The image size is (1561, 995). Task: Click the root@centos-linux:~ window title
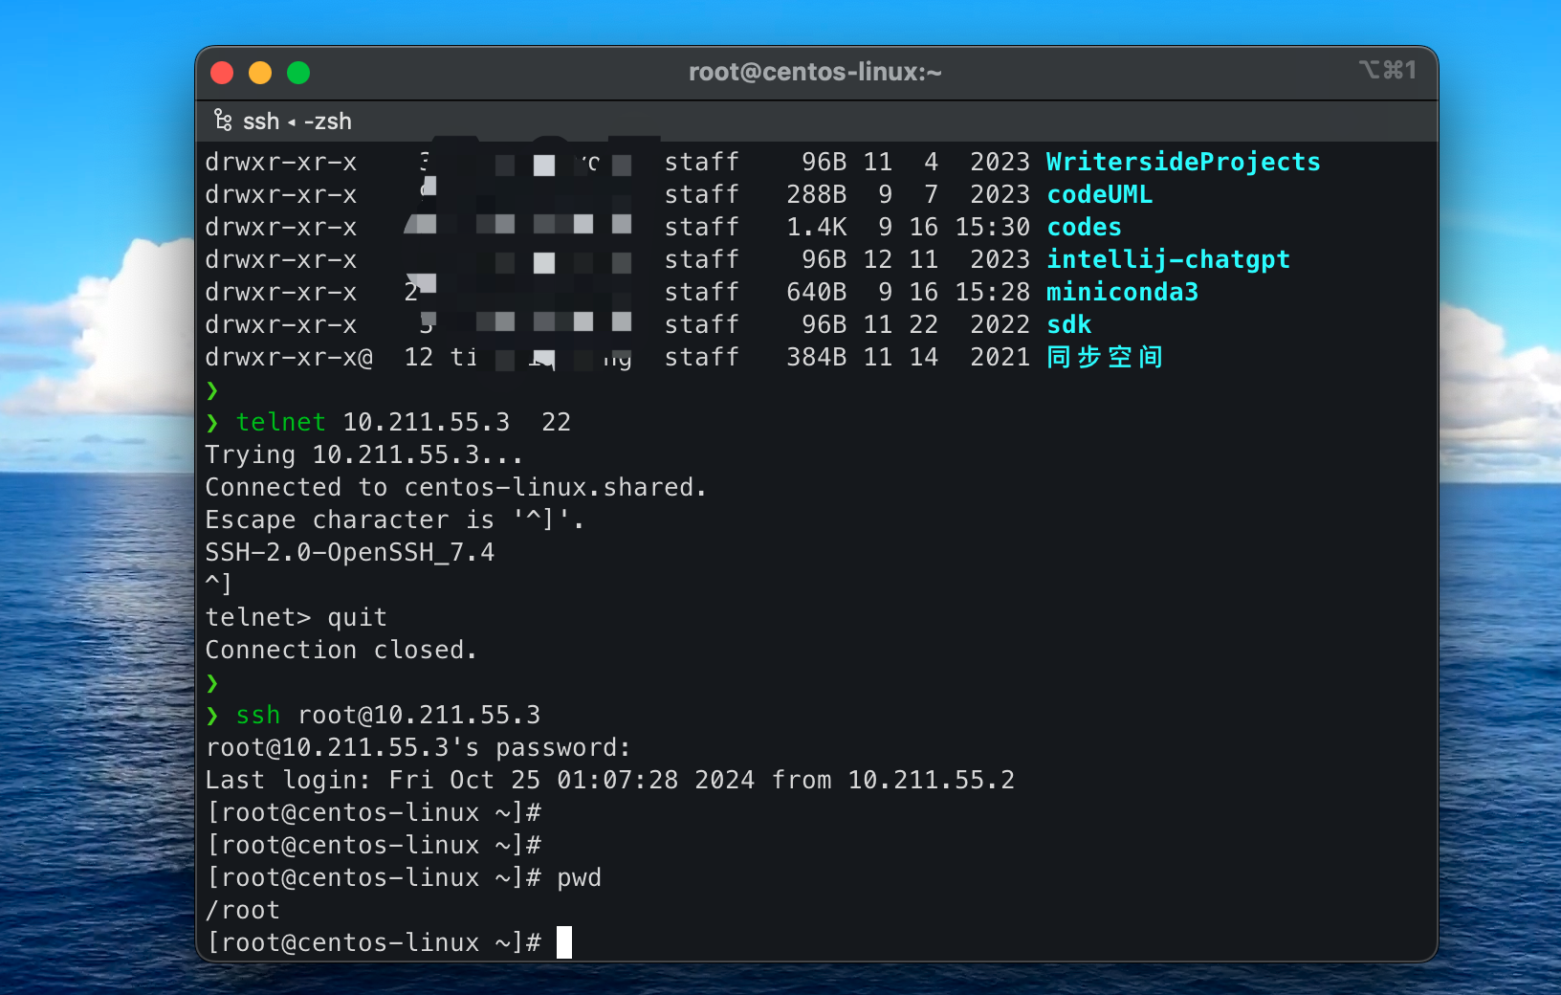coord(815,73)
